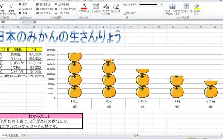Center text with 中央にそろえる
Screen dimensions: 223x139
[x=44, y=9]
